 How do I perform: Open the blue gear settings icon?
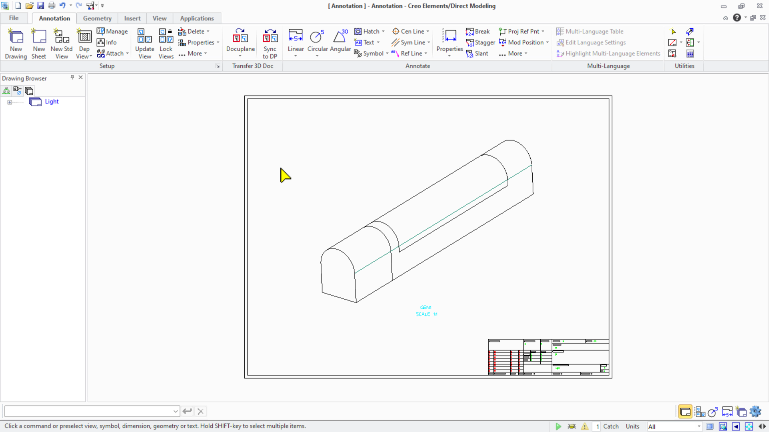pos(755,412)
